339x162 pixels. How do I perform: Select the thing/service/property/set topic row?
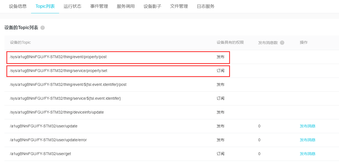coord(59,71)
